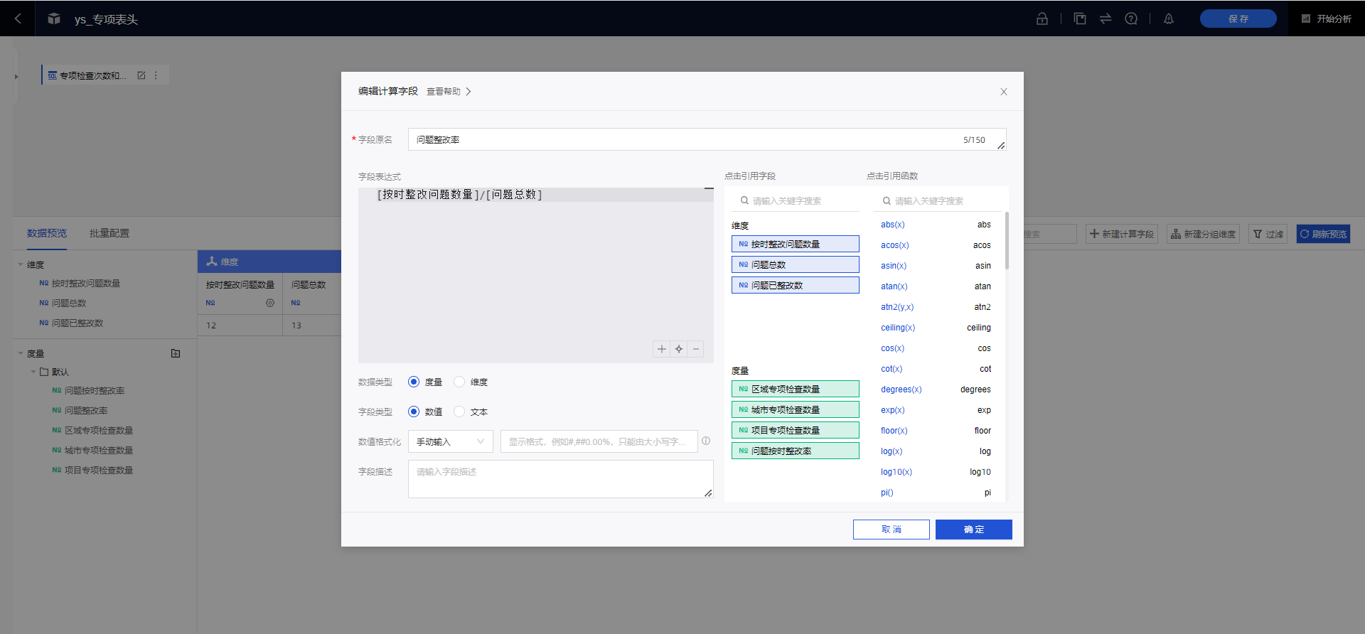This screenshot has width=1365, height=634.
Task: Open the notification bell icon
Action: 1169,18
